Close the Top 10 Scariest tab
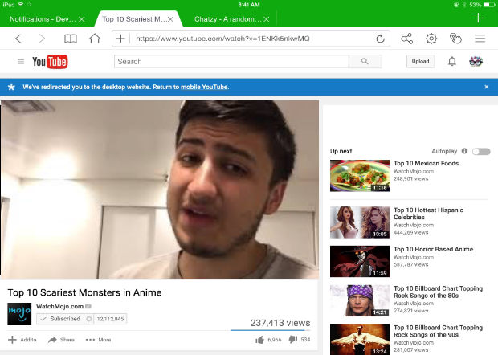Image resolution: width=498 pixels, height=355 pixels. coord(170,19)
